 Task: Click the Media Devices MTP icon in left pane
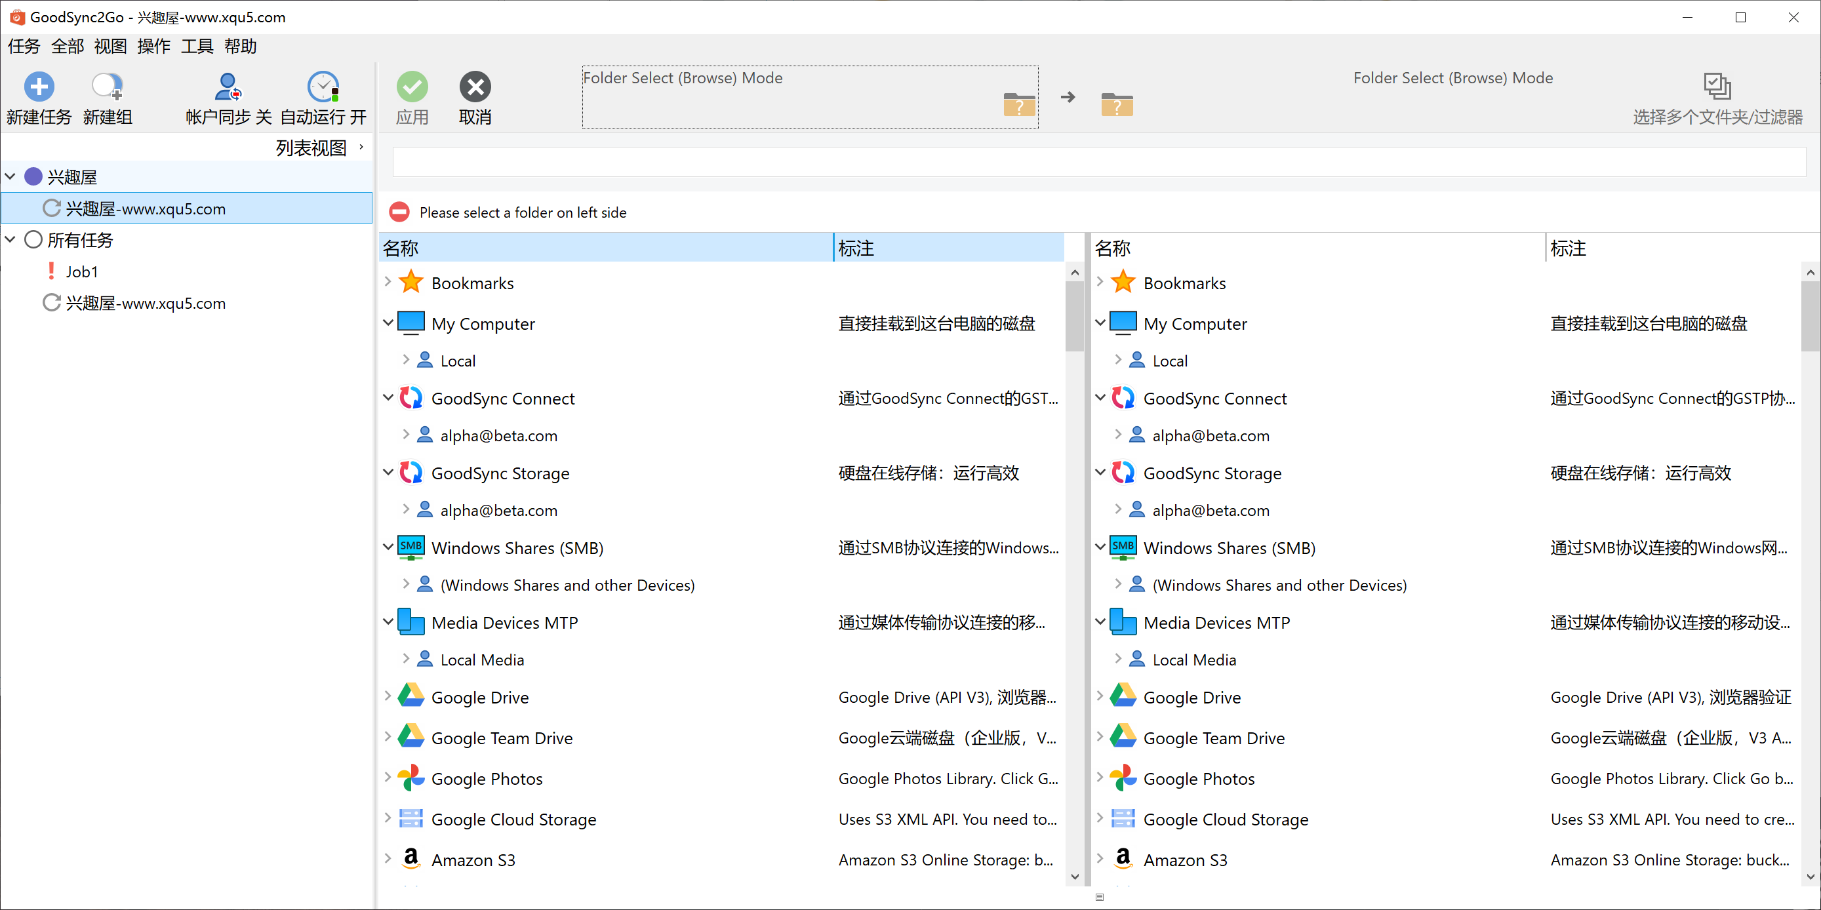(410, 622)
